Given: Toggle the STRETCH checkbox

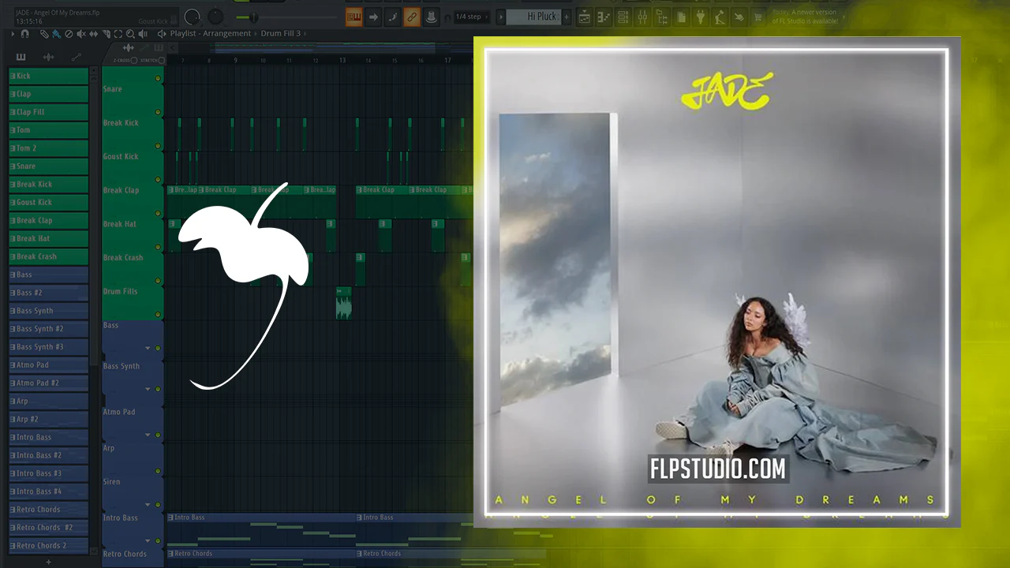Looking at the screenshot, I should (161, 61).
